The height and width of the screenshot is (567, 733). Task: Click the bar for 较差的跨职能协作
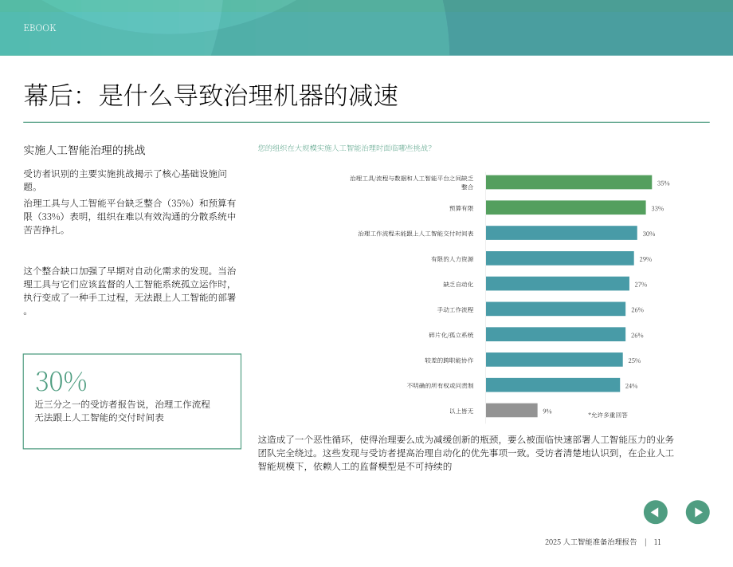point(554,360)
